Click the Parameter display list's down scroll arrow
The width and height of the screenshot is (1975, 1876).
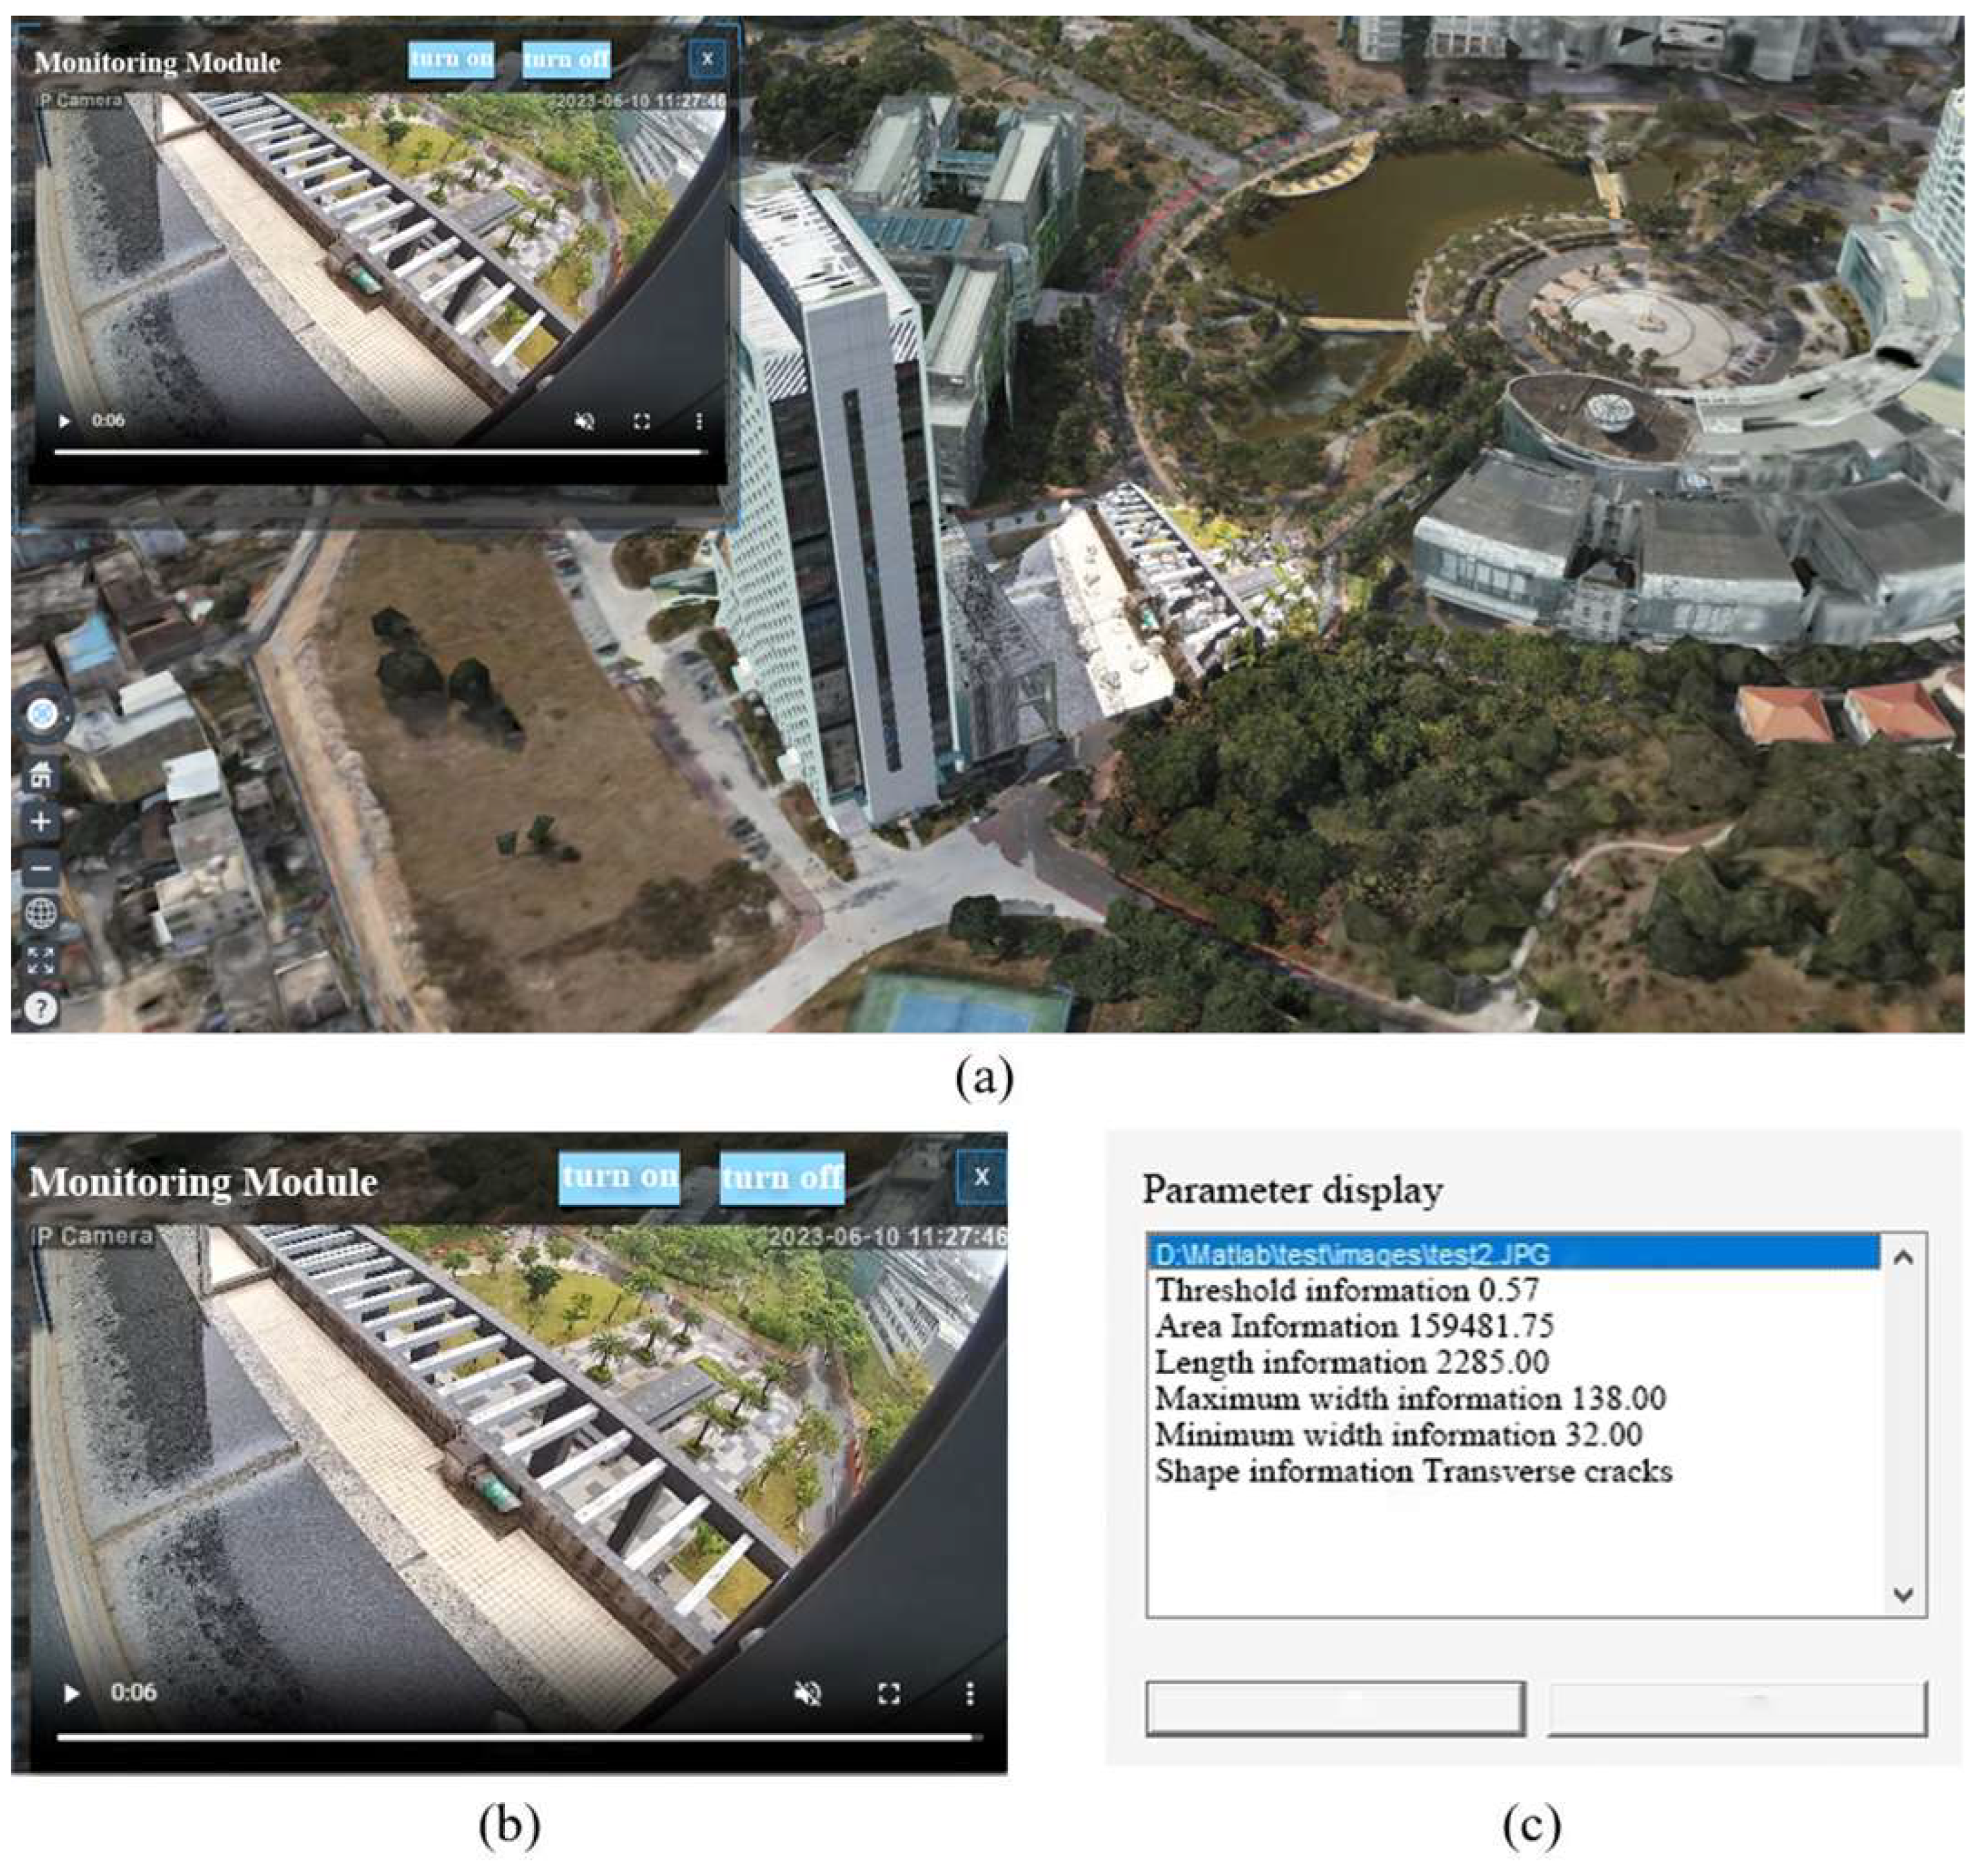pyautogui.click(x=1903, y=1594)
